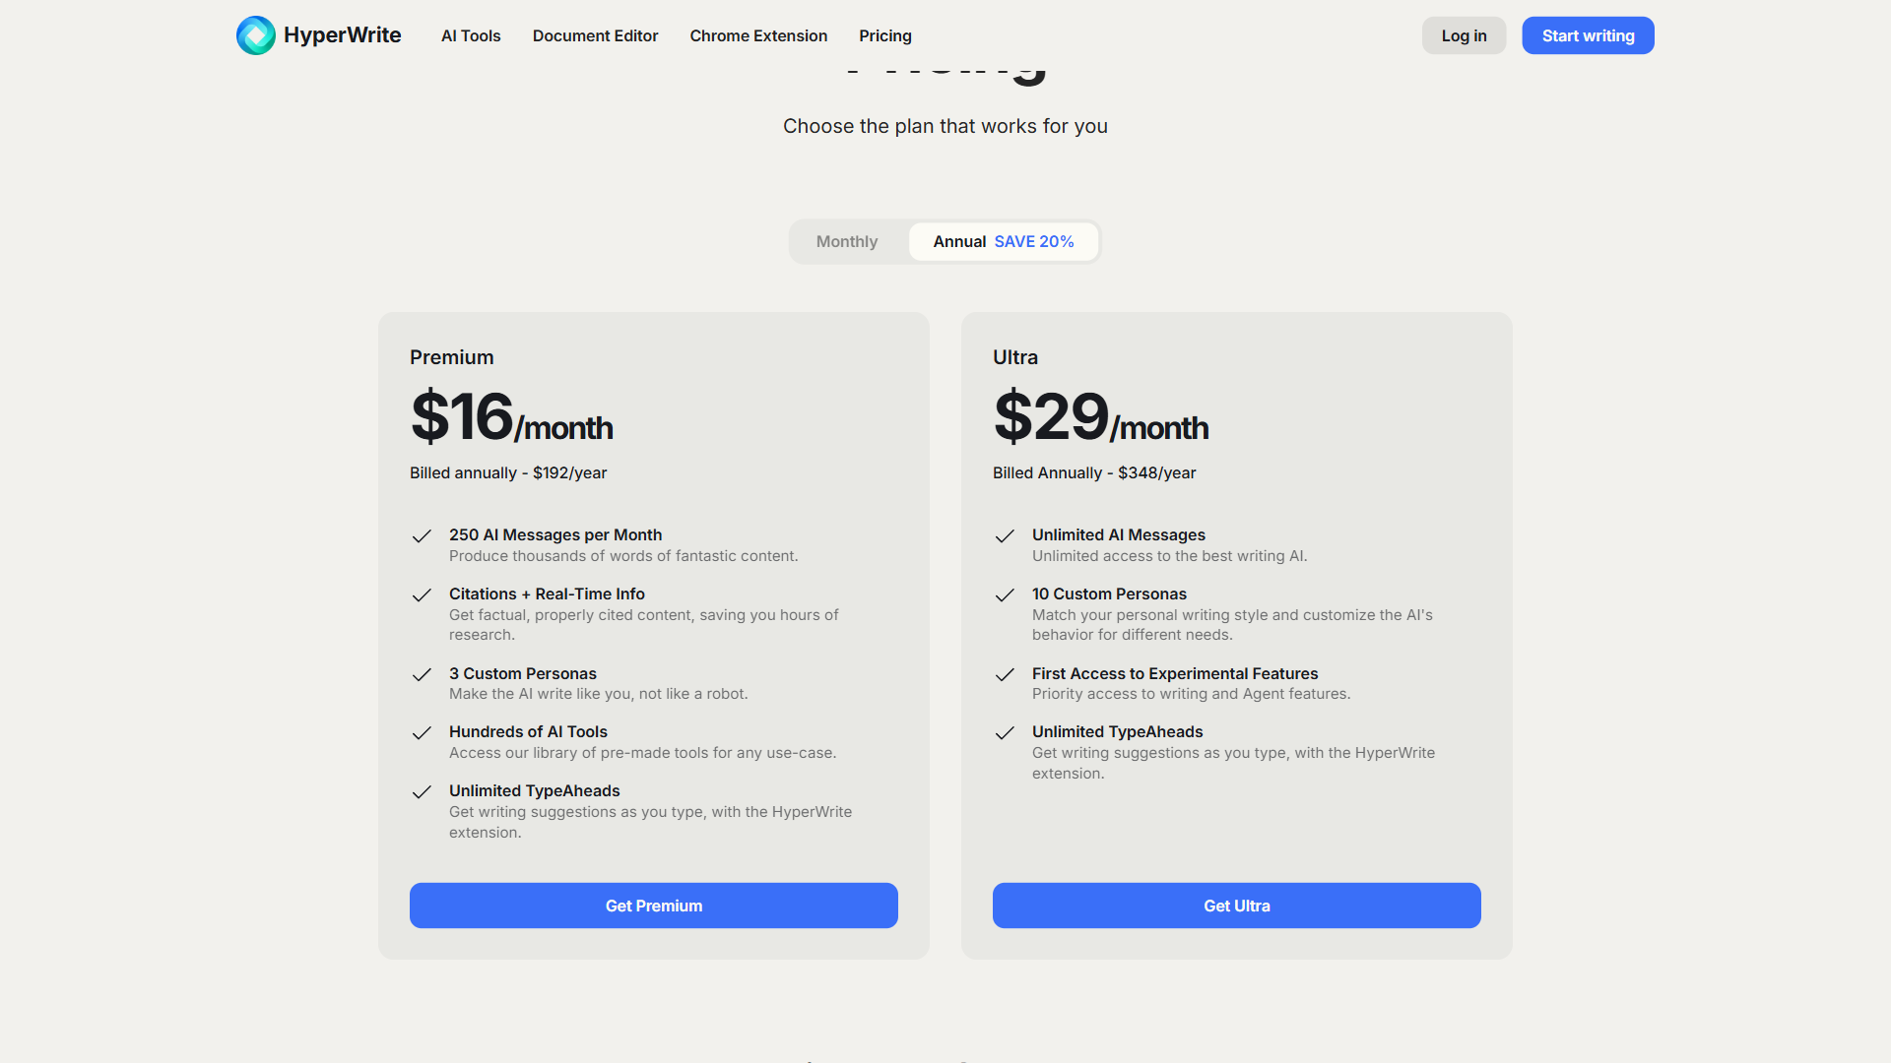Click checkmark beside 10 Custom Personas
This screenshot has height=1063, width=1891.
[x=1005, y=595]
